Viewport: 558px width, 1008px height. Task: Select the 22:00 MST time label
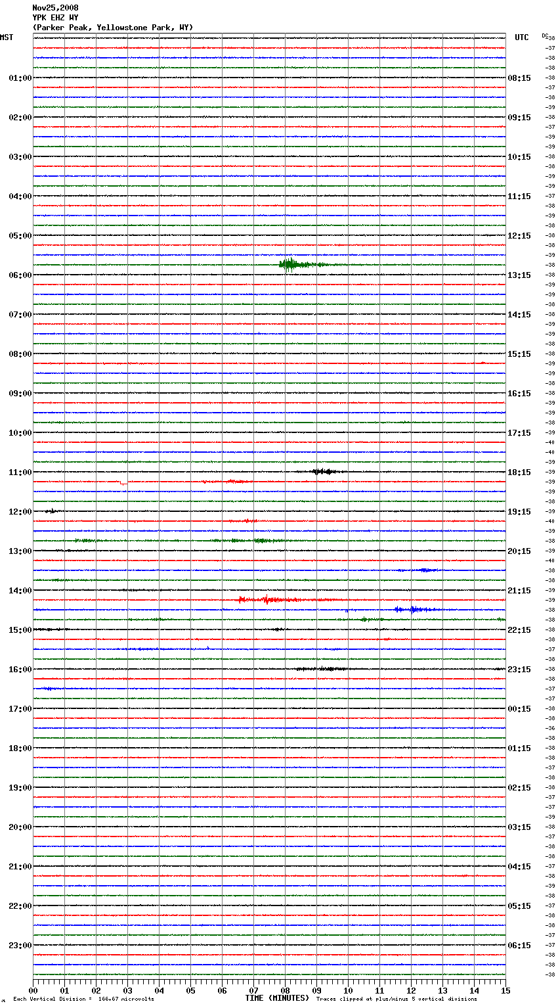20,906
